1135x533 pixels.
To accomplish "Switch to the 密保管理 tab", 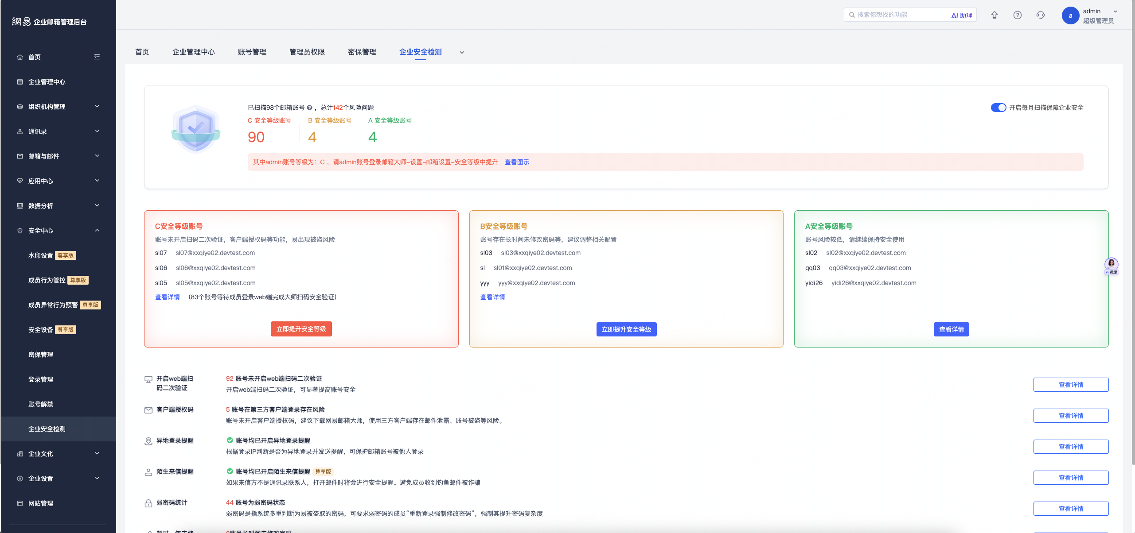I will (x=362, y=52).
